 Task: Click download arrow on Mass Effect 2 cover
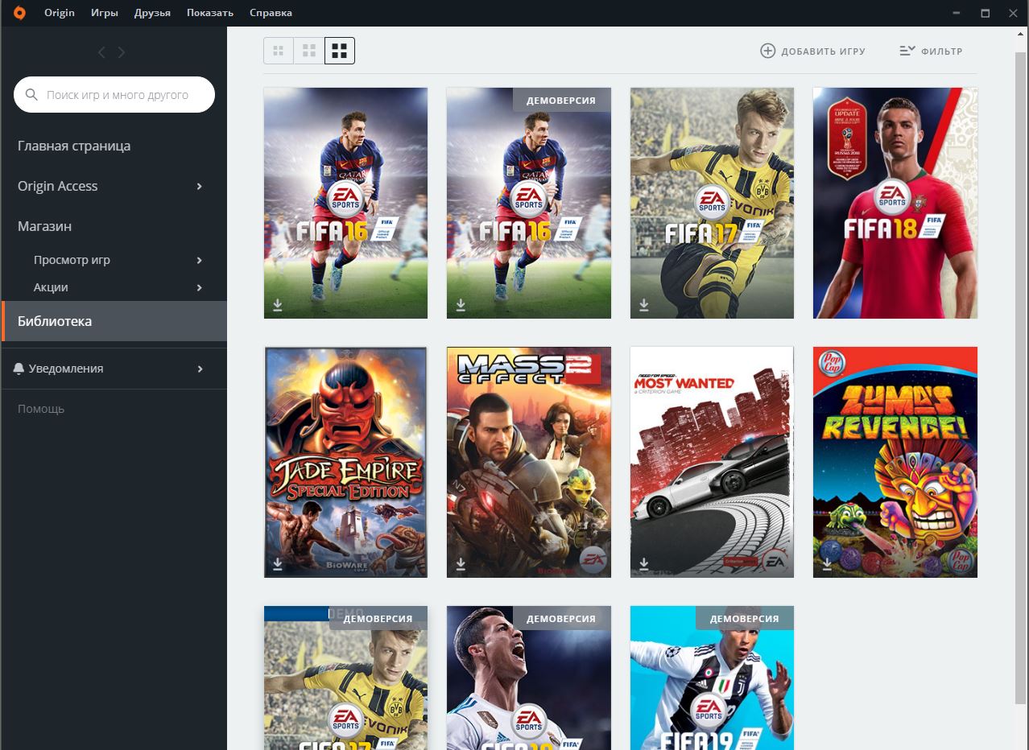(461, 564)
